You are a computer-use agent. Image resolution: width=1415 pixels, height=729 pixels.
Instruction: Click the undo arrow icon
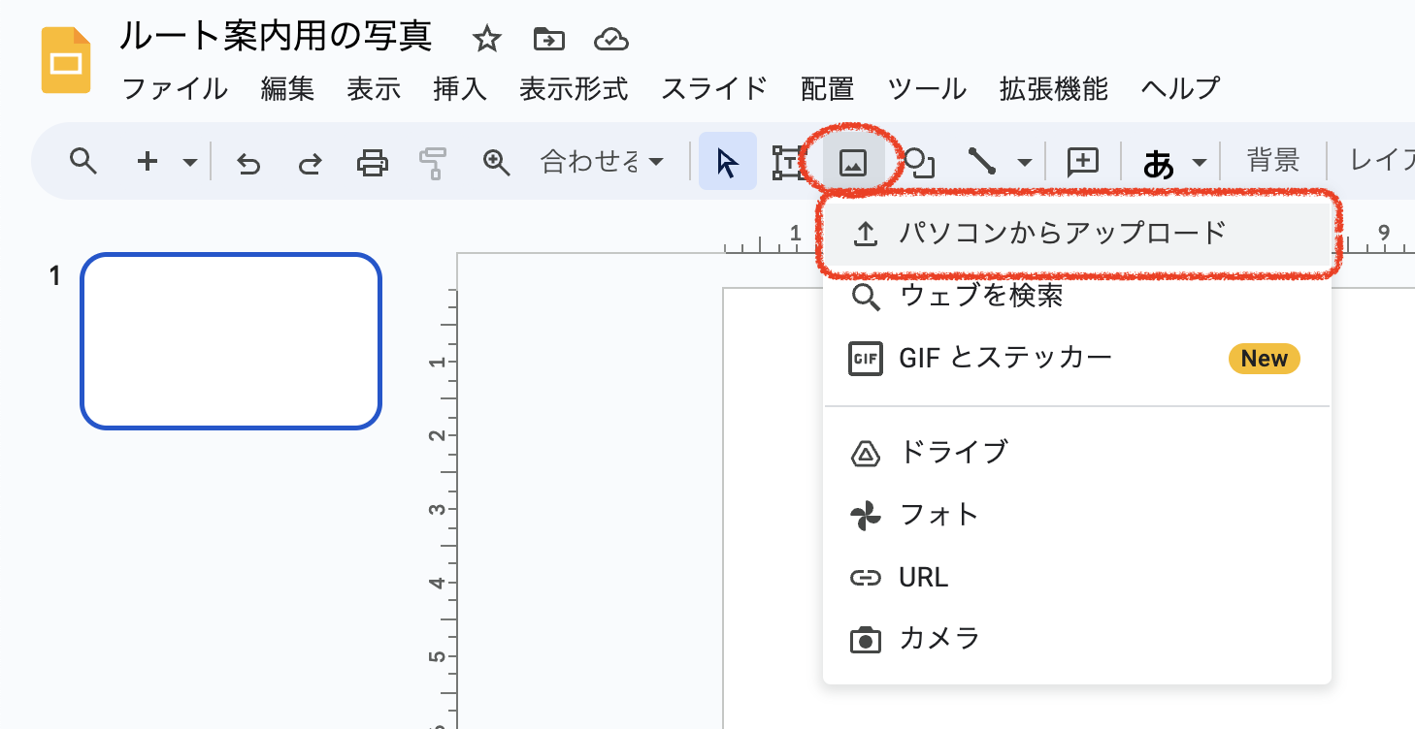(x=249, y=163)
